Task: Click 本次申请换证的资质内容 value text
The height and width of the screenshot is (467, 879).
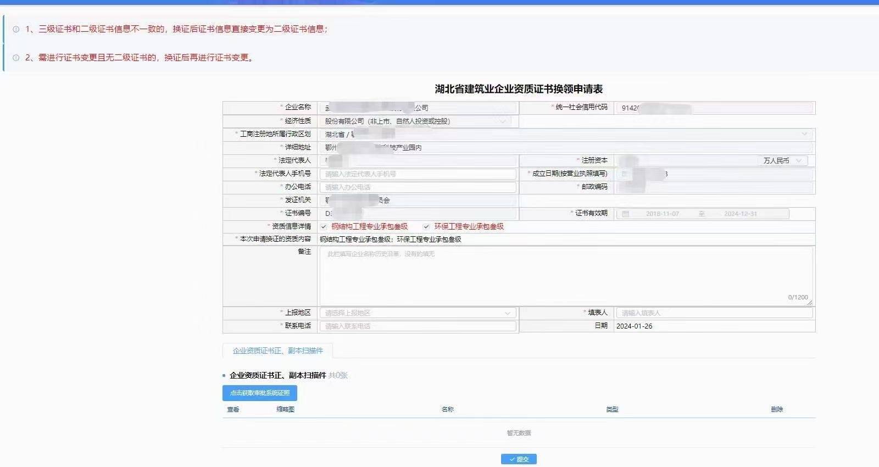Action: coord(391,239)
